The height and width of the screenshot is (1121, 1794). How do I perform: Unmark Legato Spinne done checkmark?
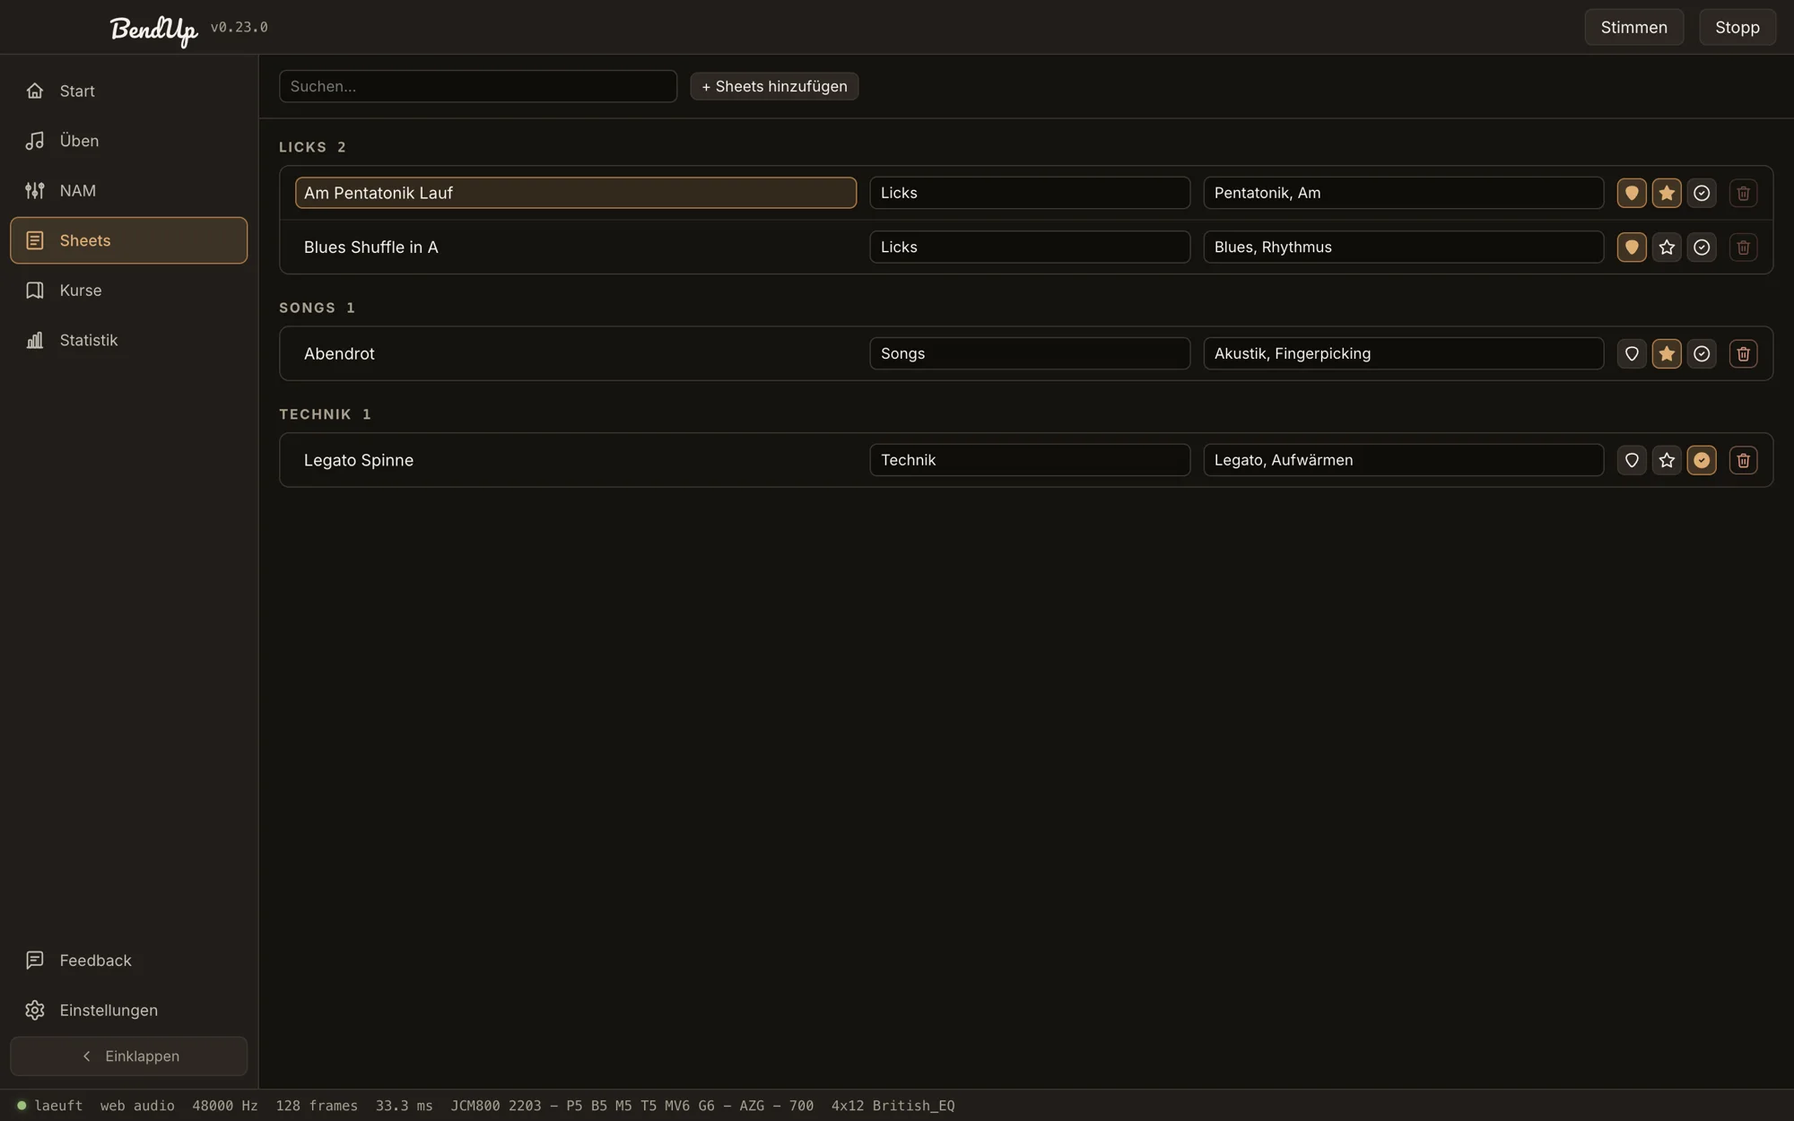click(x=1702, y=460)
